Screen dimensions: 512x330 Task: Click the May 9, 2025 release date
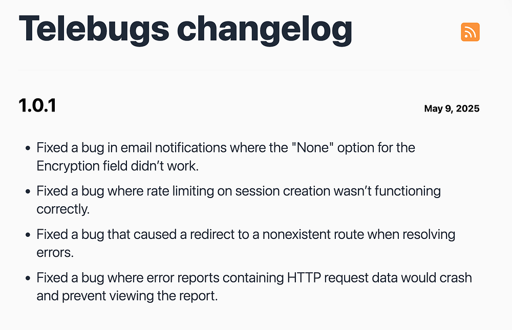click(x=452, y=108)
